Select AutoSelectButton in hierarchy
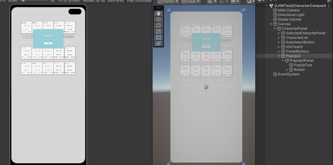This screenshot has height=165, width=333. 300,42
